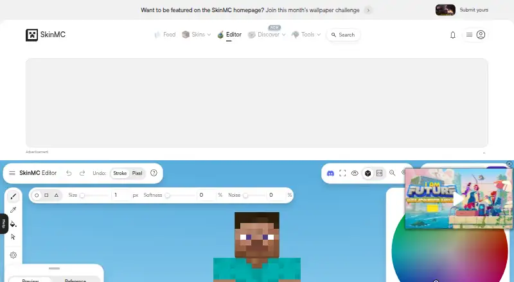Open notifications bell

(453, 35)
